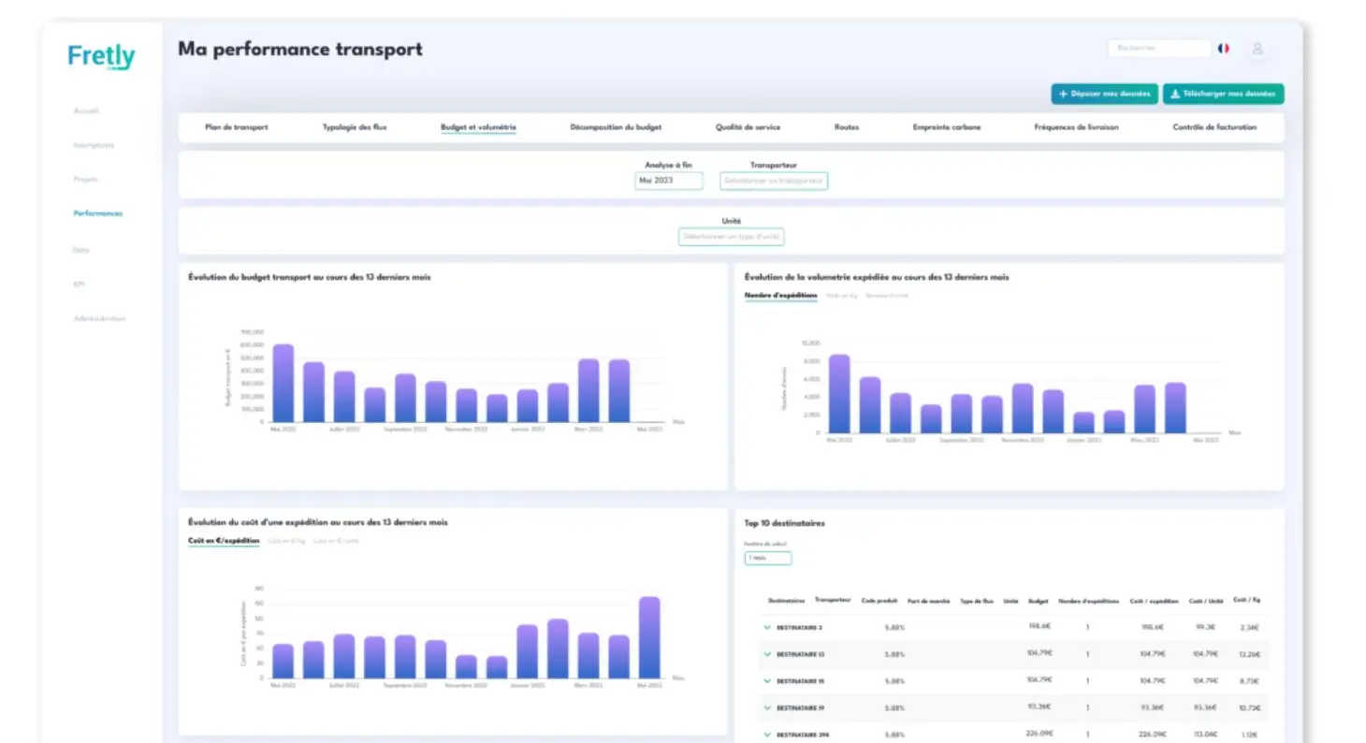Open Inscriptions in the sidebar
Image resolution: width=1366 pixels, height=743 pixels.
pos(94,145)
